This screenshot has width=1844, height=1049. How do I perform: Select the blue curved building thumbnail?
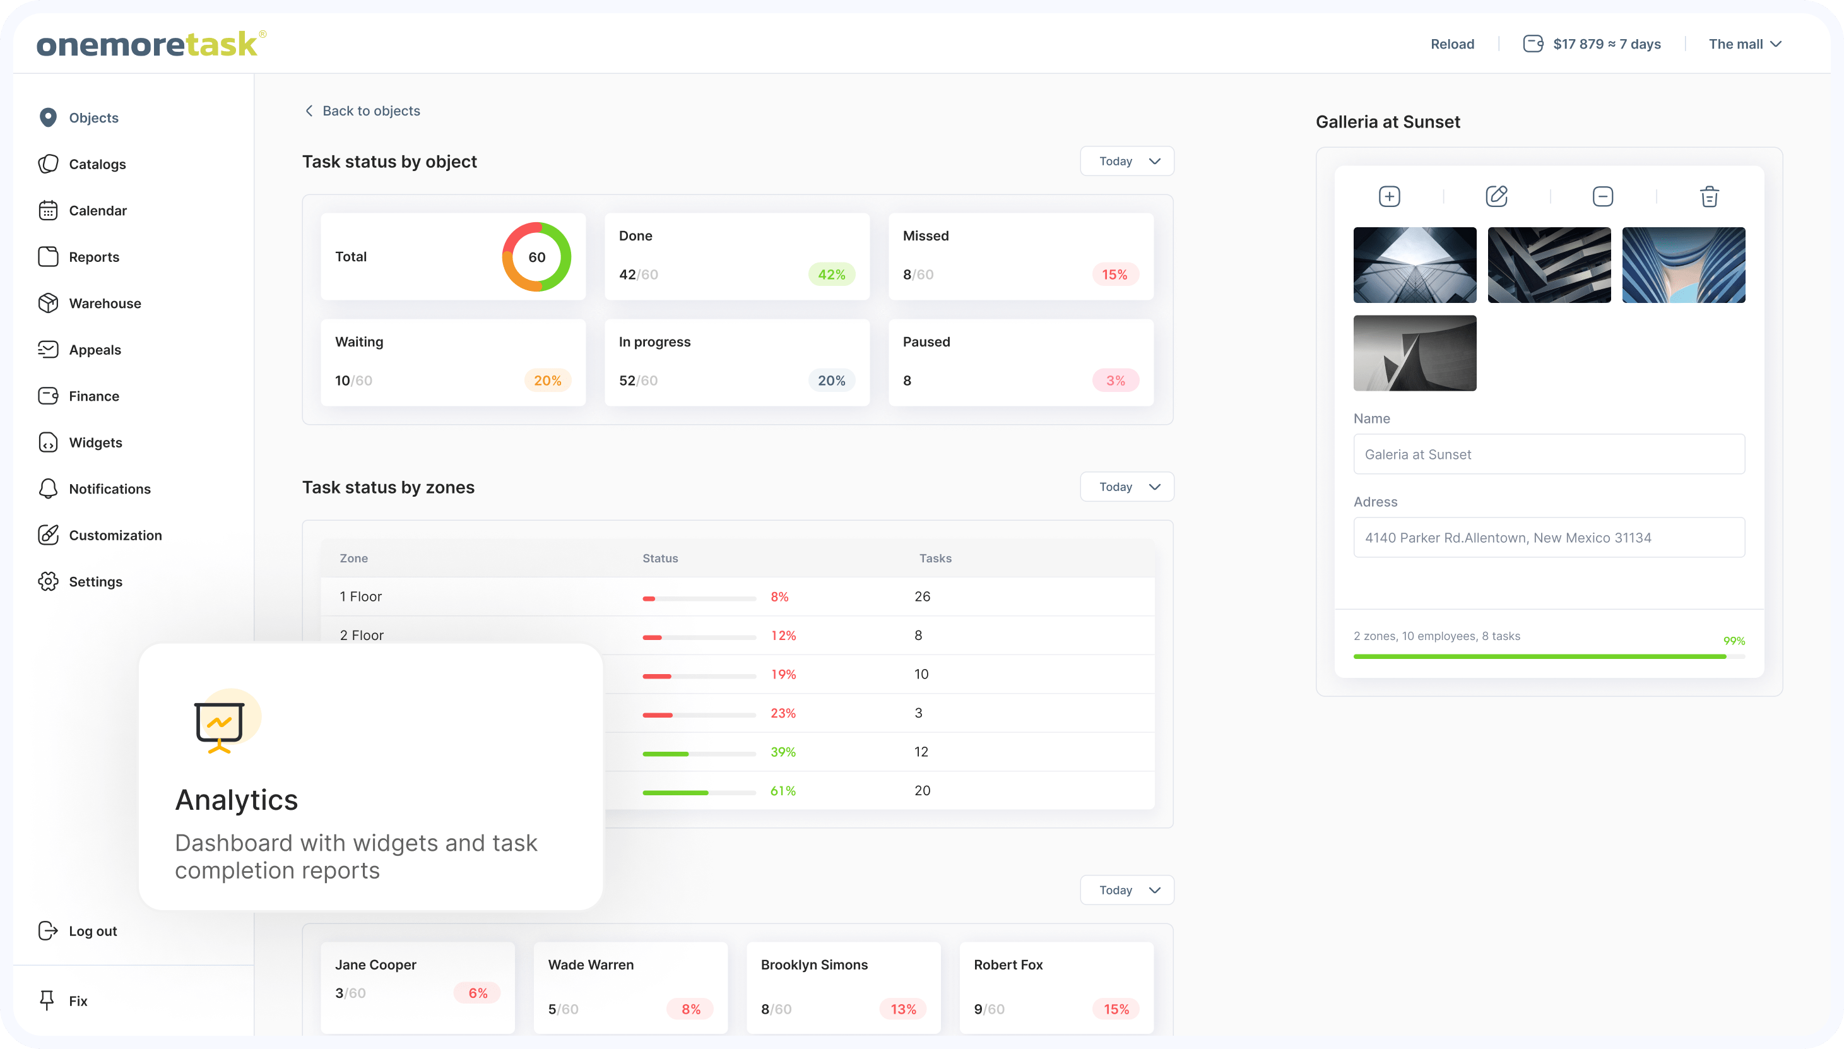(1682, 265)
